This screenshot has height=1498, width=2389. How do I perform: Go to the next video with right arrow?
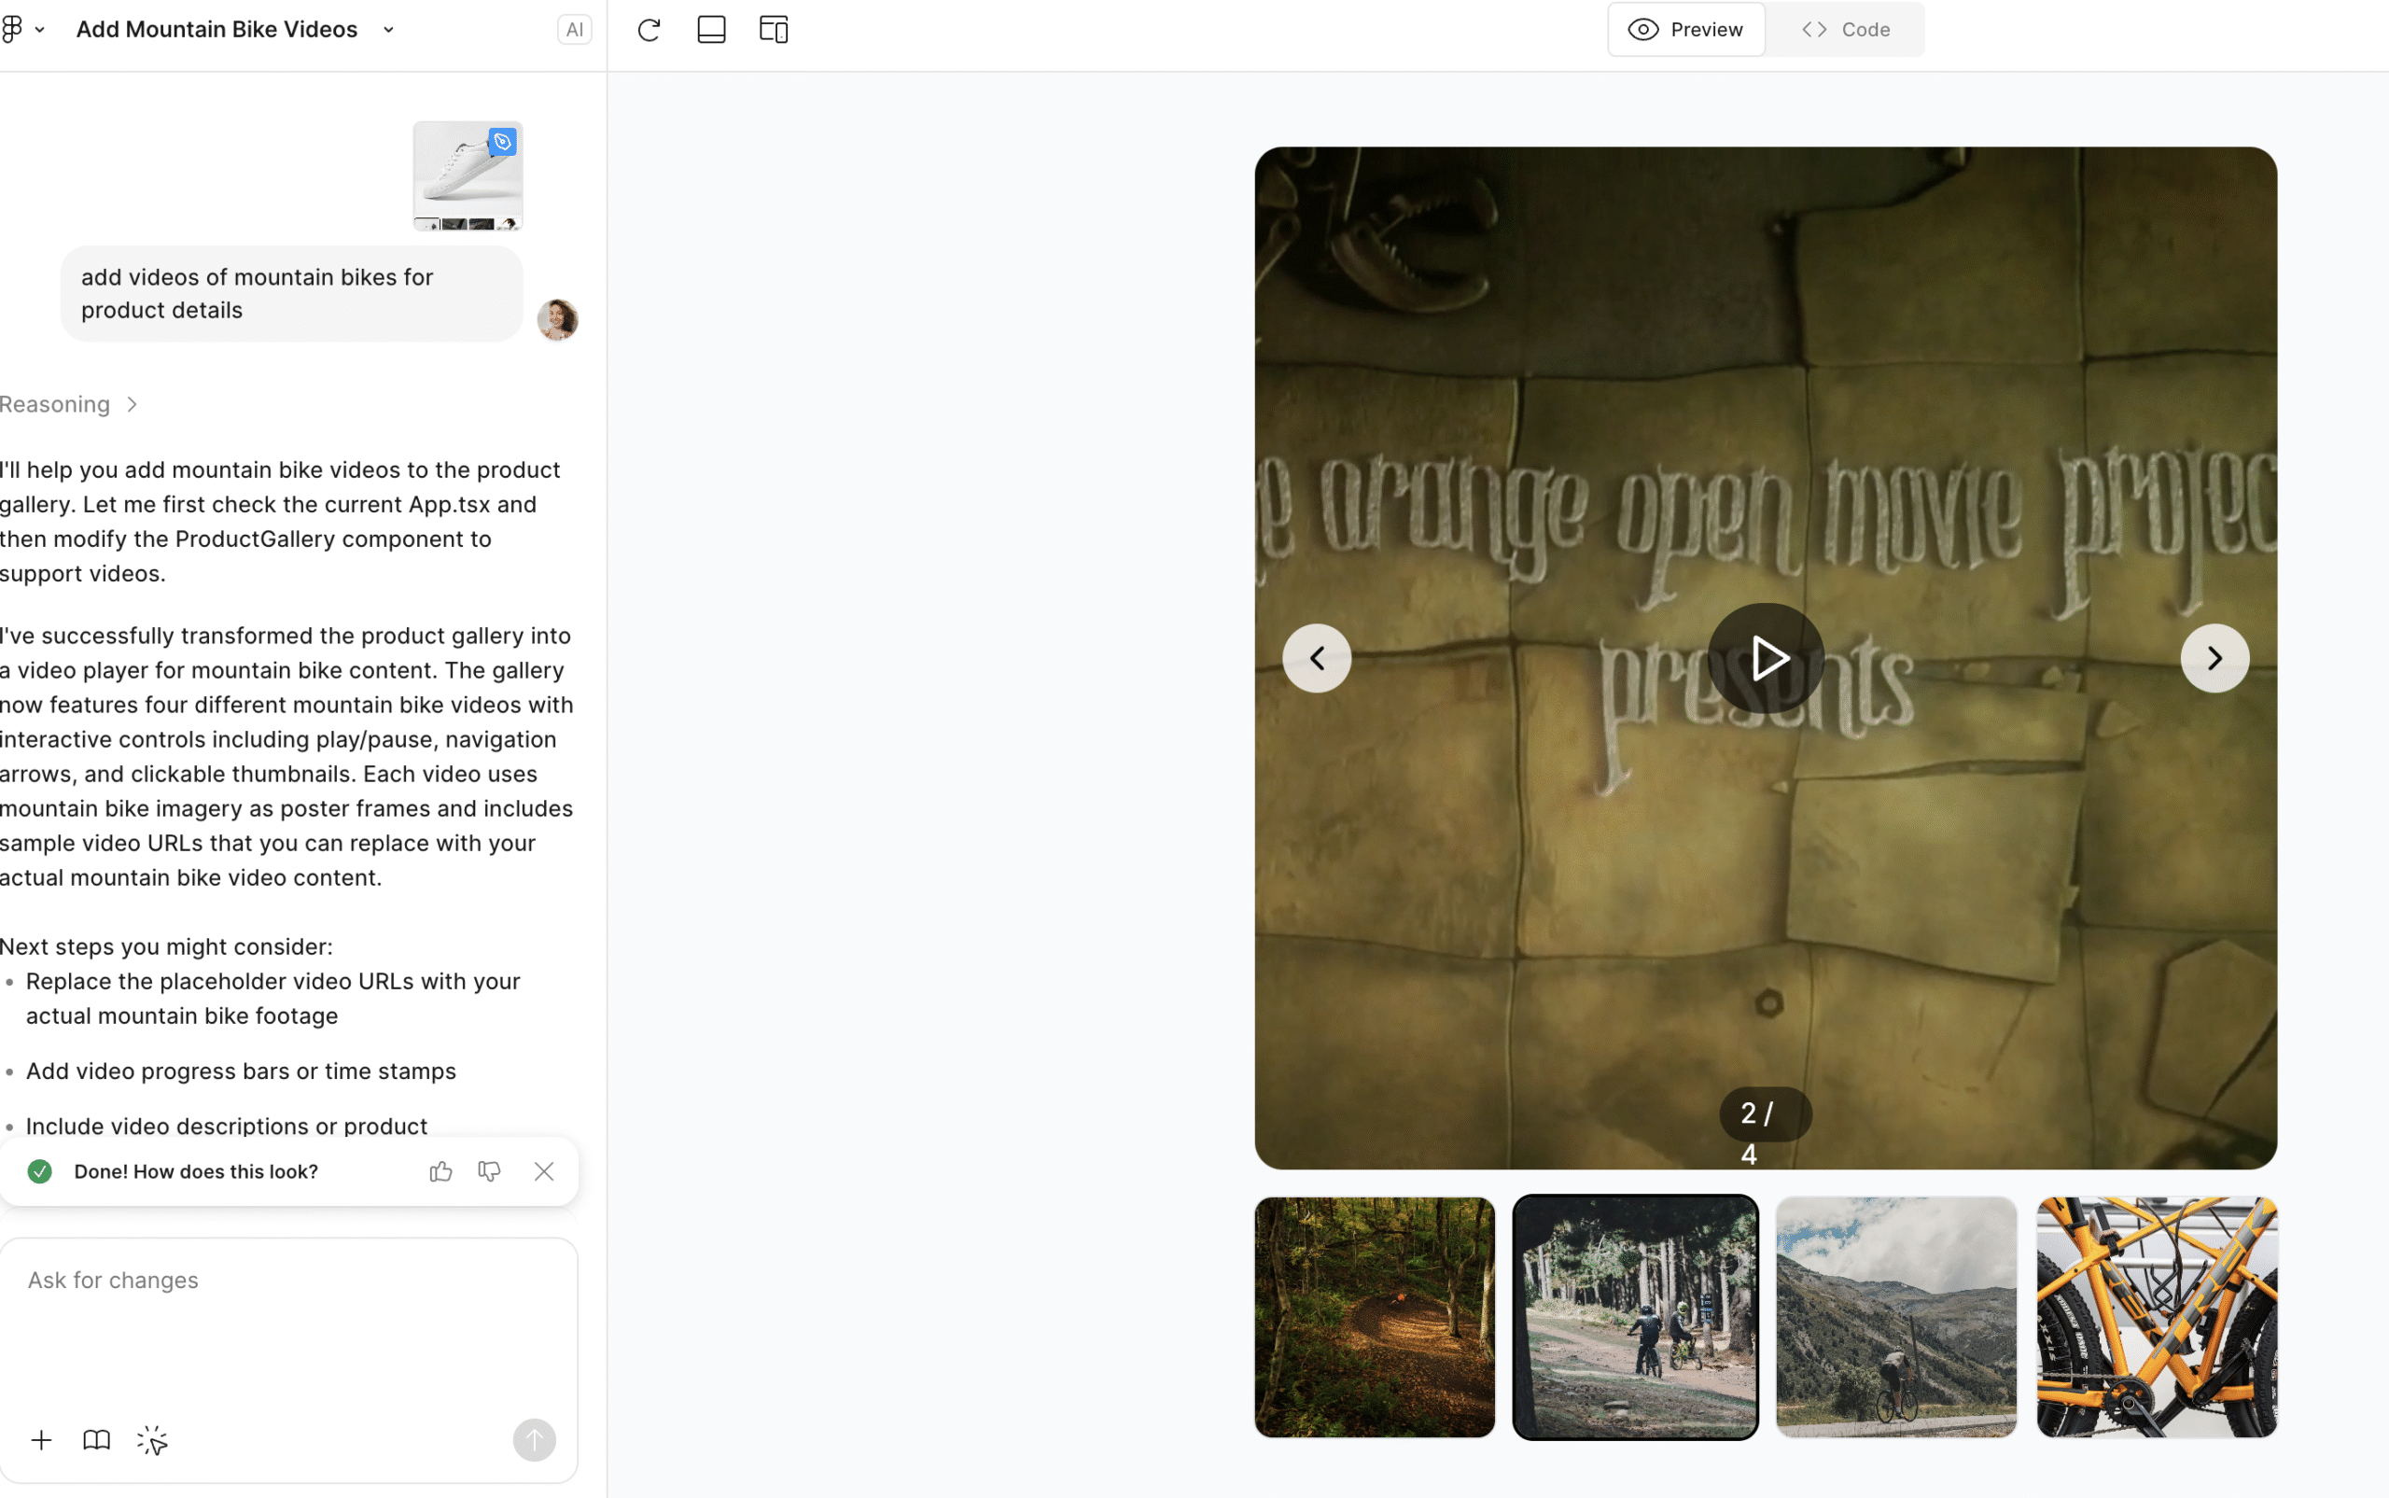(x=2214, y=658)
